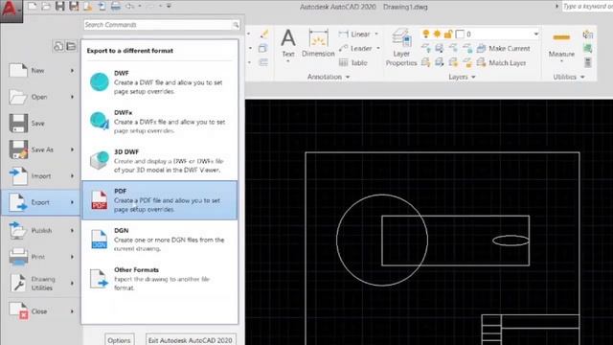Select Print in the application menu

40,257
